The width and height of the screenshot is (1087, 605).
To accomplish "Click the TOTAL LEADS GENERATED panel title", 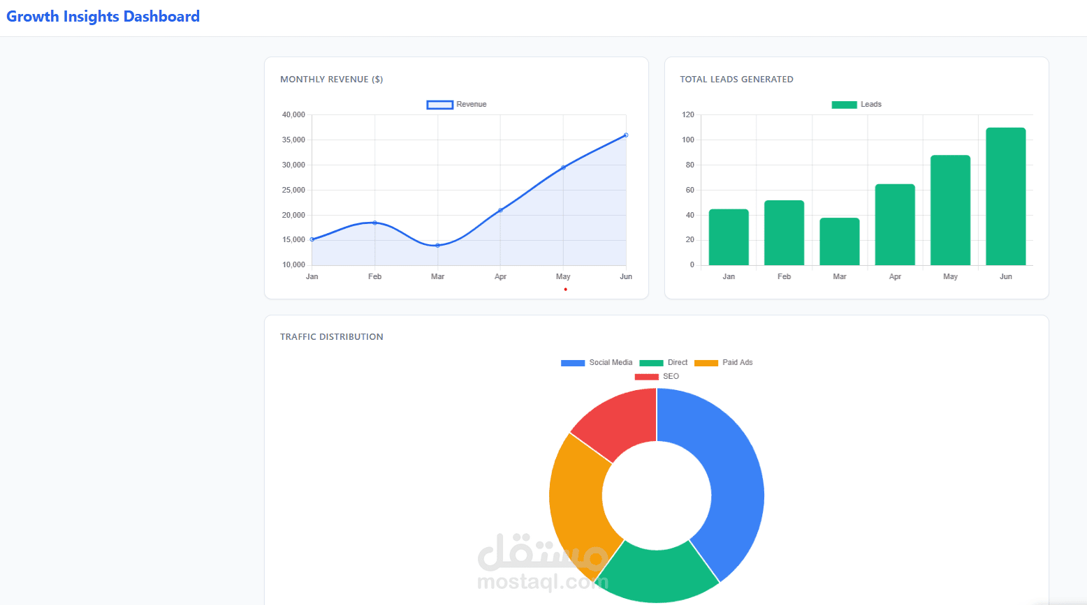I will click(736, 79).
